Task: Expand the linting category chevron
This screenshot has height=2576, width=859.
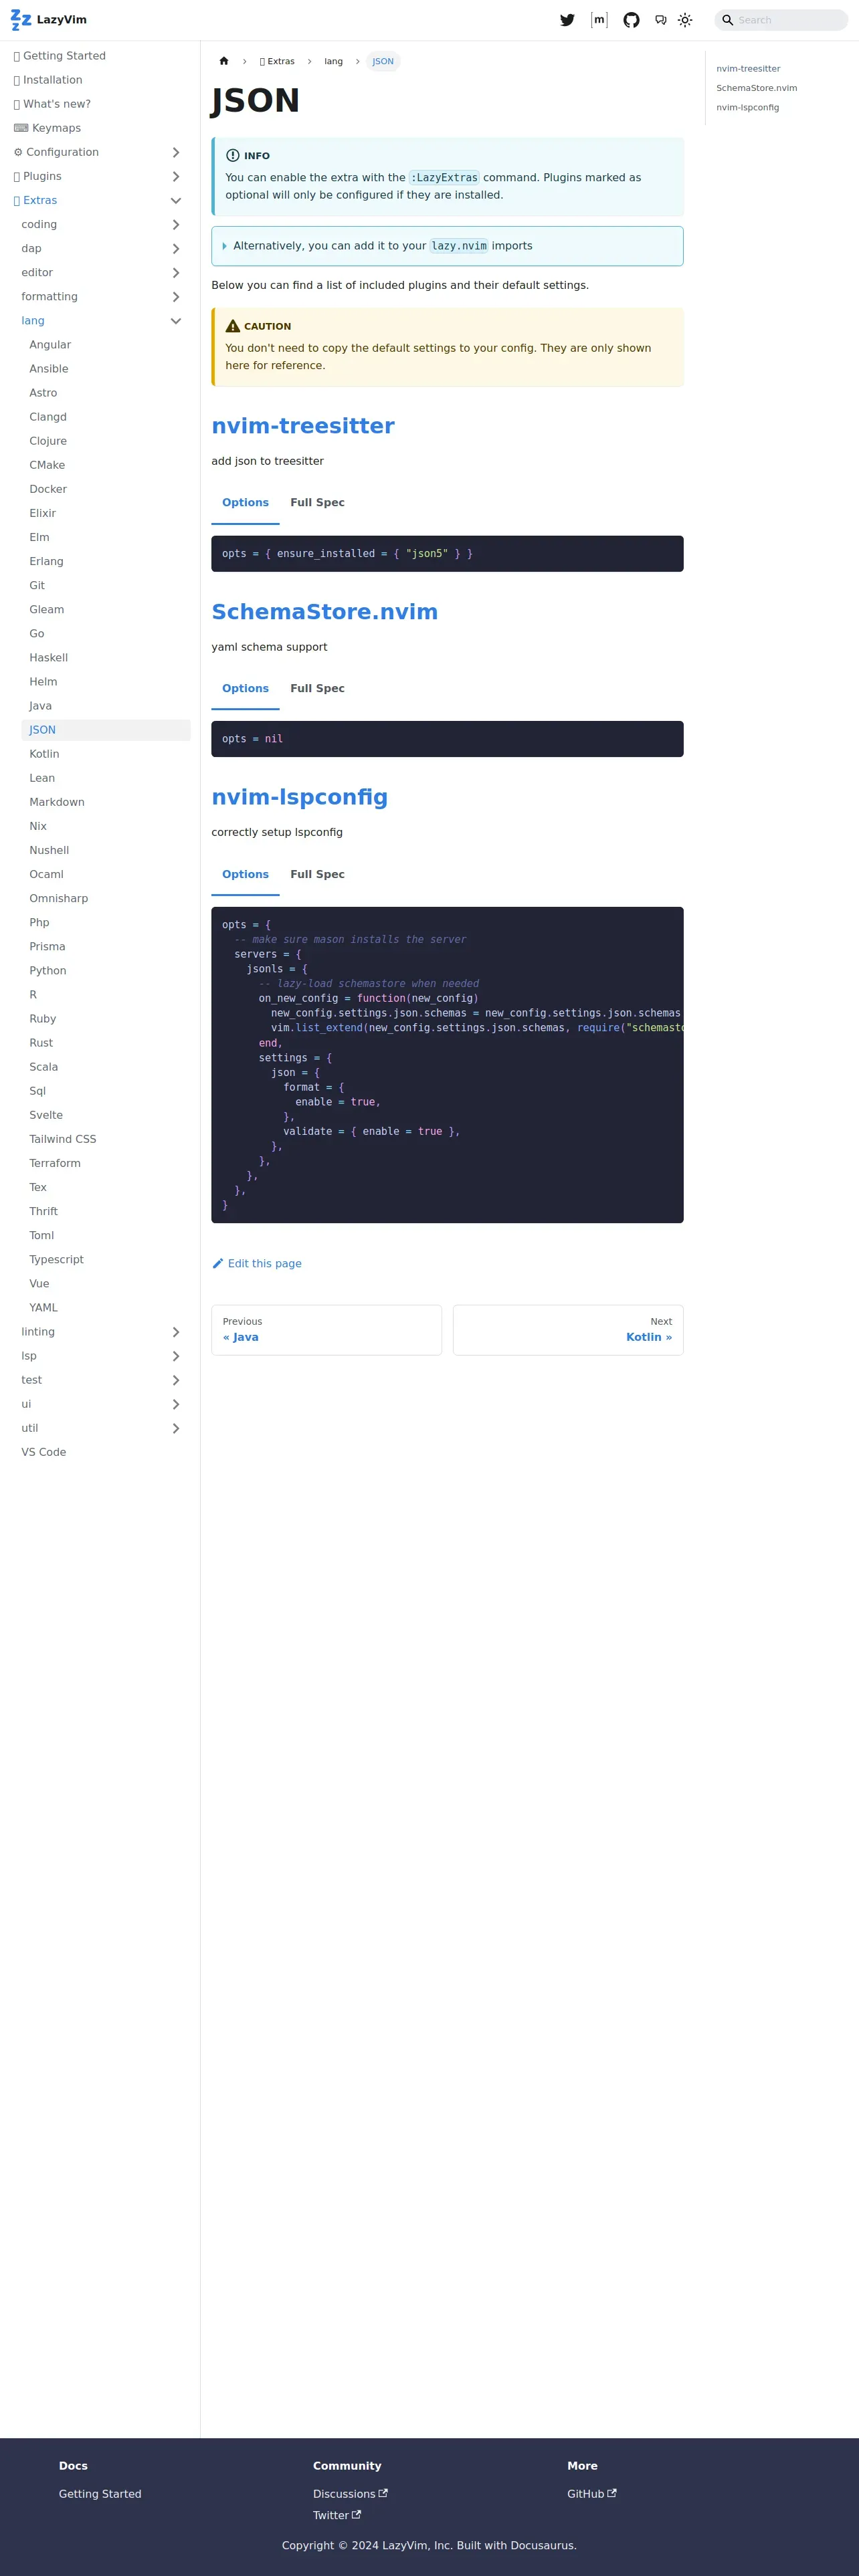Action: 176,1332
